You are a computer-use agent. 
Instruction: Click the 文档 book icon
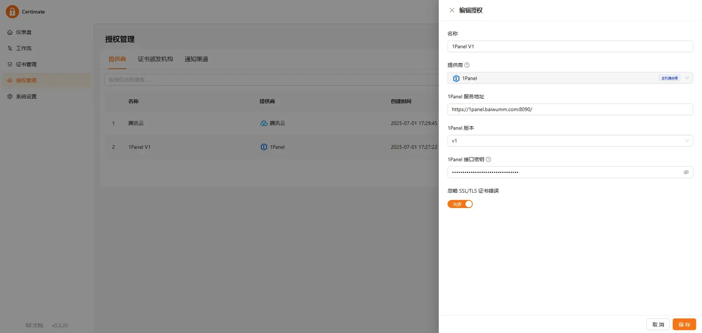pyautogui.click(x=29, y=326)
